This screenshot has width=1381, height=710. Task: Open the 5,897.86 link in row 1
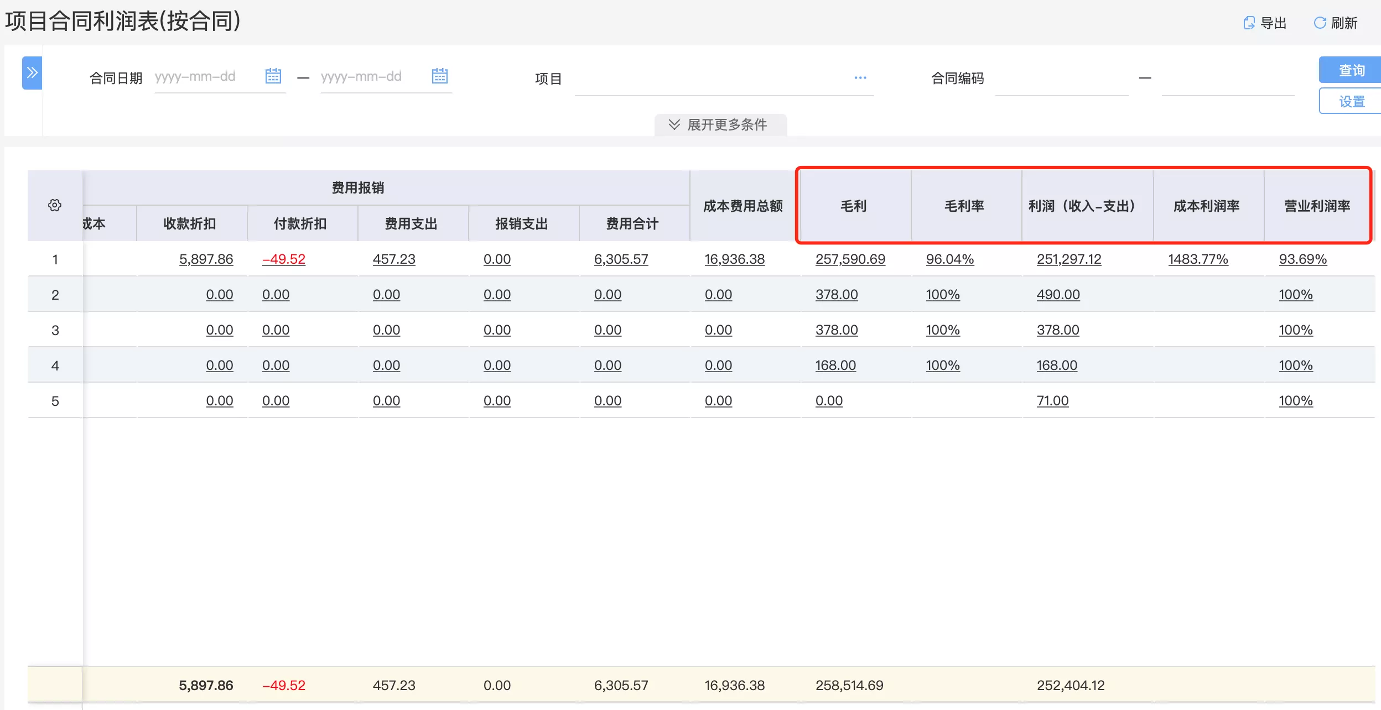pos(206,259)
